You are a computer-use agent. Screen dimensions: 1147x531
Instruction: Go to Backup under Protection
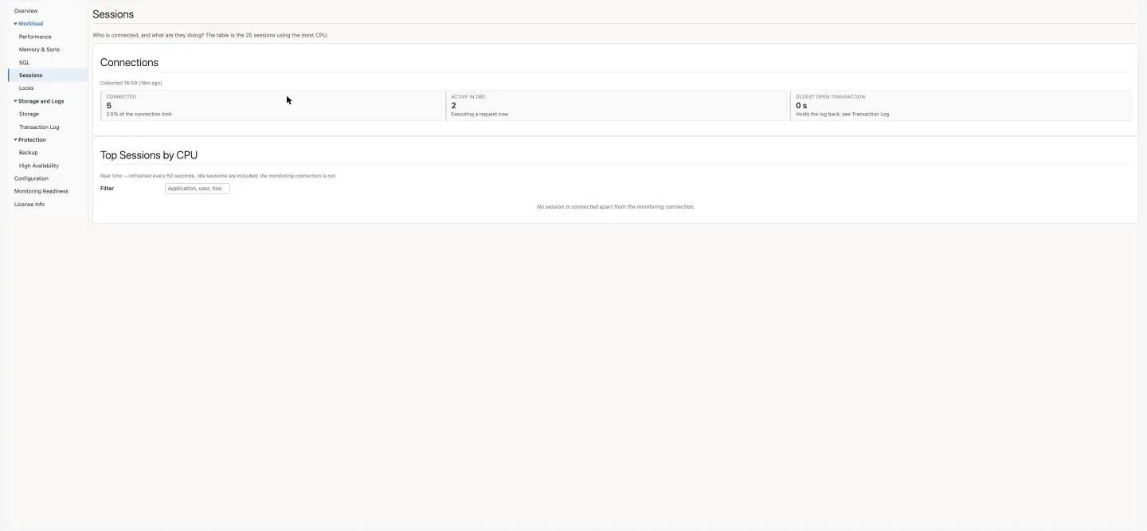click(28, 152)
